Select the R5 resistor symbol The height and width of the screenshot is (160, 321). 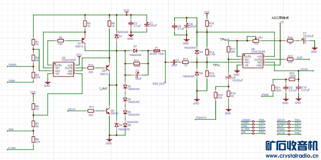tap(61, 41)
